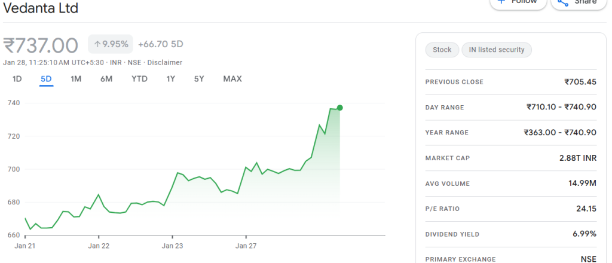Image resolution: width=612 pixels, height=263 pixels.
Task: Click the Share button
Action: tap(579, 3)
